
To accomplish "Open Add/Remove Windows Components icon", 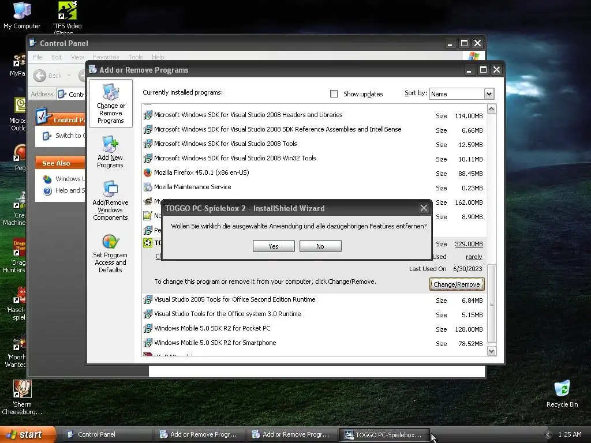I will [x=110, y=201].
